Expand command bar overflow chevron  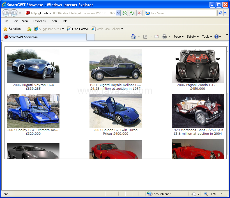coord(226,34)
